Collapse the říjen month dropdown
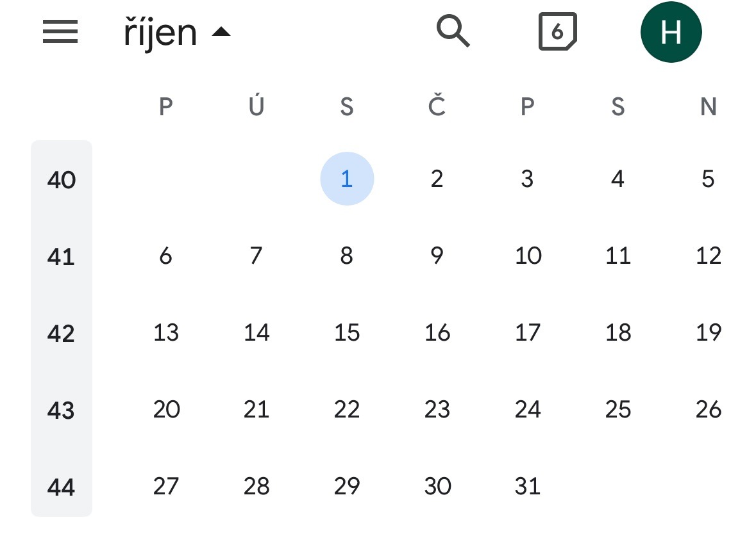The height and width of the screenshot is (536, 756). [177, 32]
